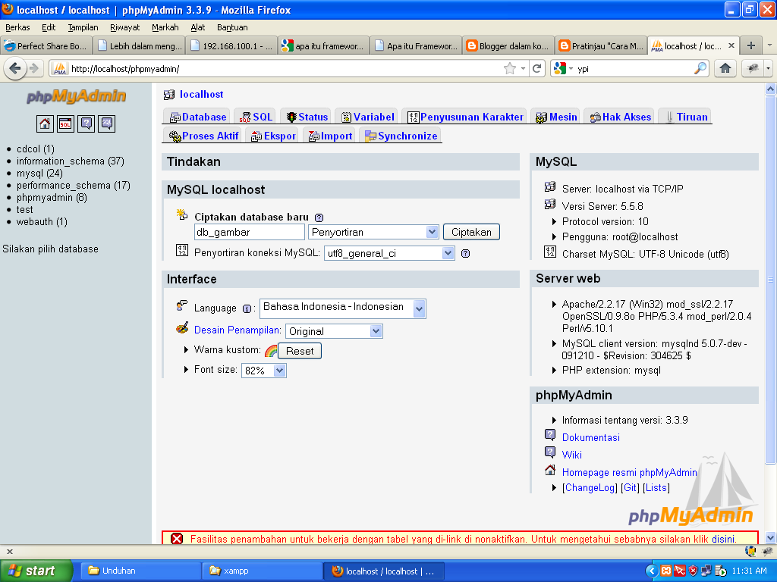
Task: Click the bookmark star icon in address bar
Action: pos(509,68)
